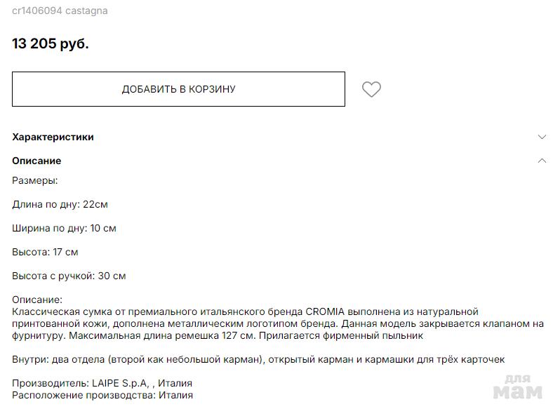
Task: Click the article code cr1406094 castagna
Action: pyautogui.click(x=60, y=11)
